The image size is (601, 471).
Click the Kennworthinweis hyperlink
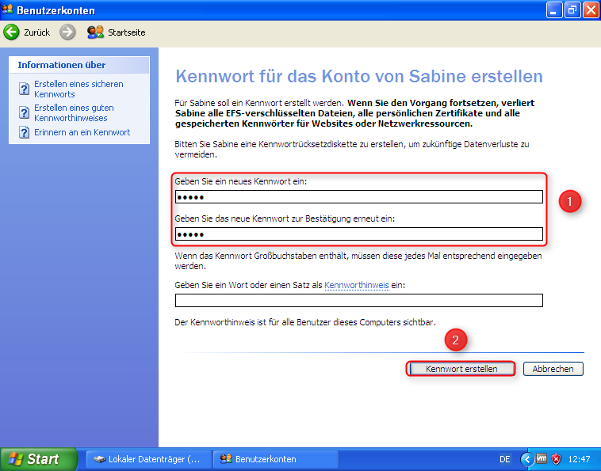coord(357,286)
